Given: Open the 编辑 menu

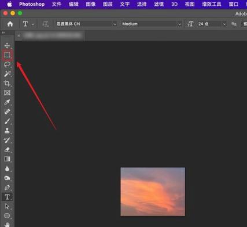Looking at the screenshot, I should click(x=73, y=4).
